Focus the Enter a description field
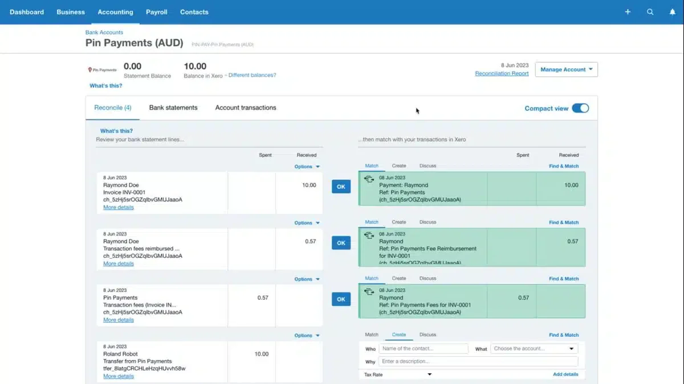This screenshot has height=384, width=684. [x=478, y=361]
